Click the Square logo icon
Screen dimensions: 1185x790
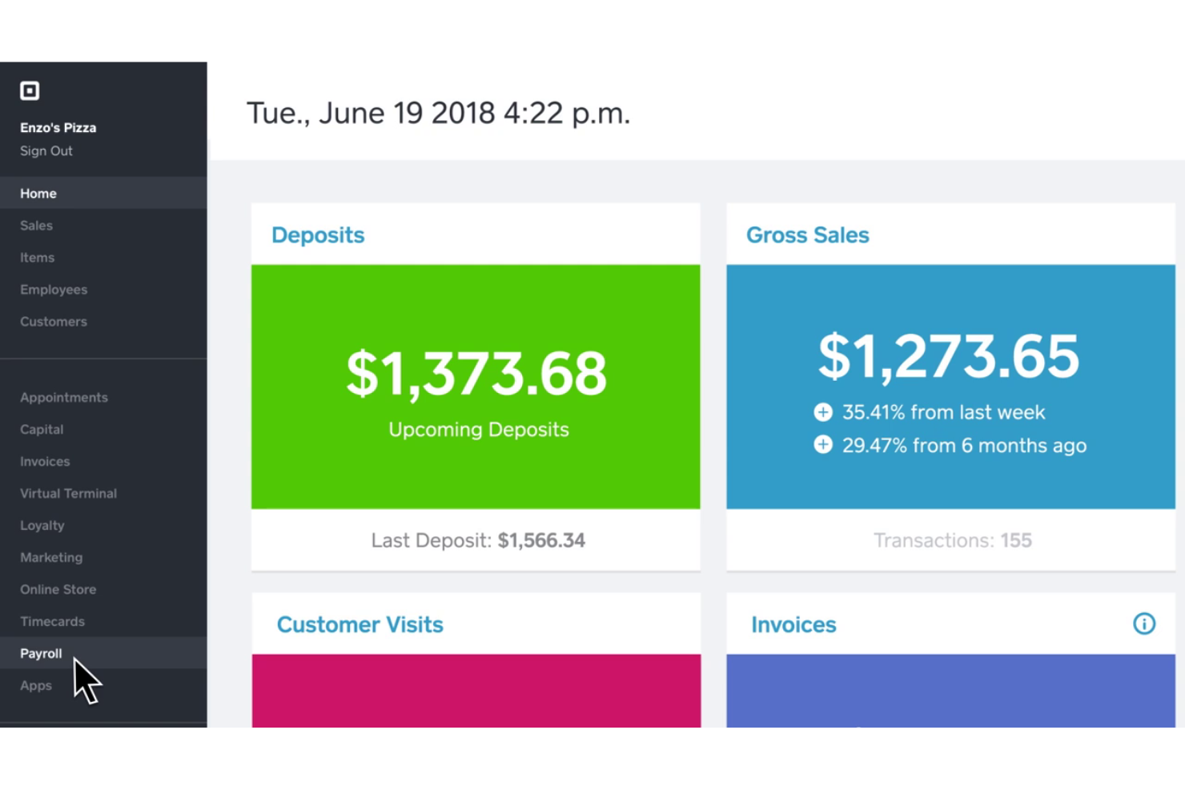click(30, 90)
